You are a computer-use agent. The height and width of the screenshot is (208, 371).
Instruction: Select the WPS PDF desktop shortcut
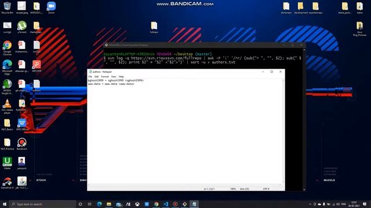37,66
